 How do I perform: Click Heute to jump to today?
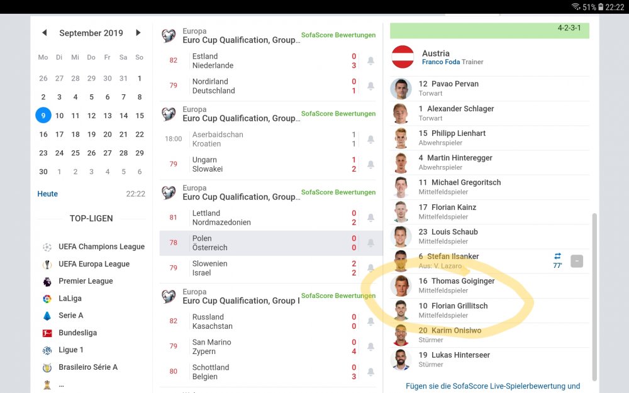coord(47,194)
